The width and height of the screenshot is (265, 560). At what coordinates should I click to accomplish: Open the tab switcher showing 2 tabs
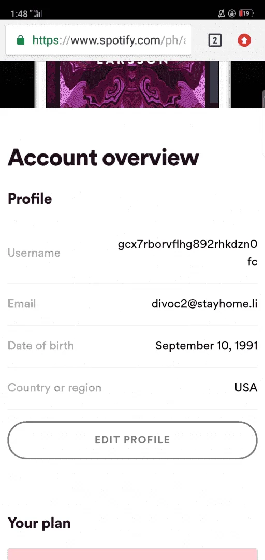pos(215,40)
